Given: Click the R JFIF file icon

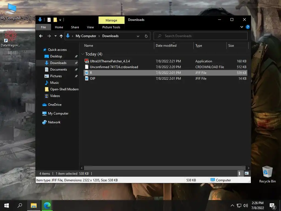Looking at the screenshot, I should pos(87,73).
